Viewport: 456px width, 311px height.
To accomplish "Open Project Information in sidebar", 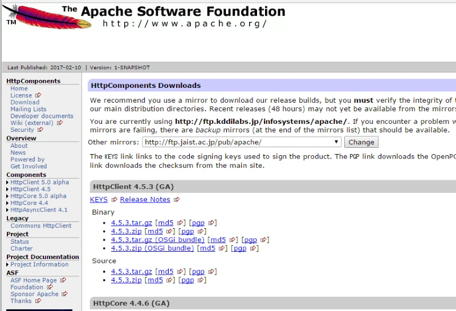I will tap(39, 264).
